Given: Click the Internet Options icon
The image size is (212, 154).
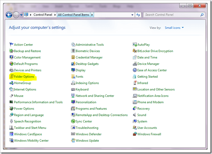Looking at the screenshot, I should pyautogui.click(x=12, y=89).
